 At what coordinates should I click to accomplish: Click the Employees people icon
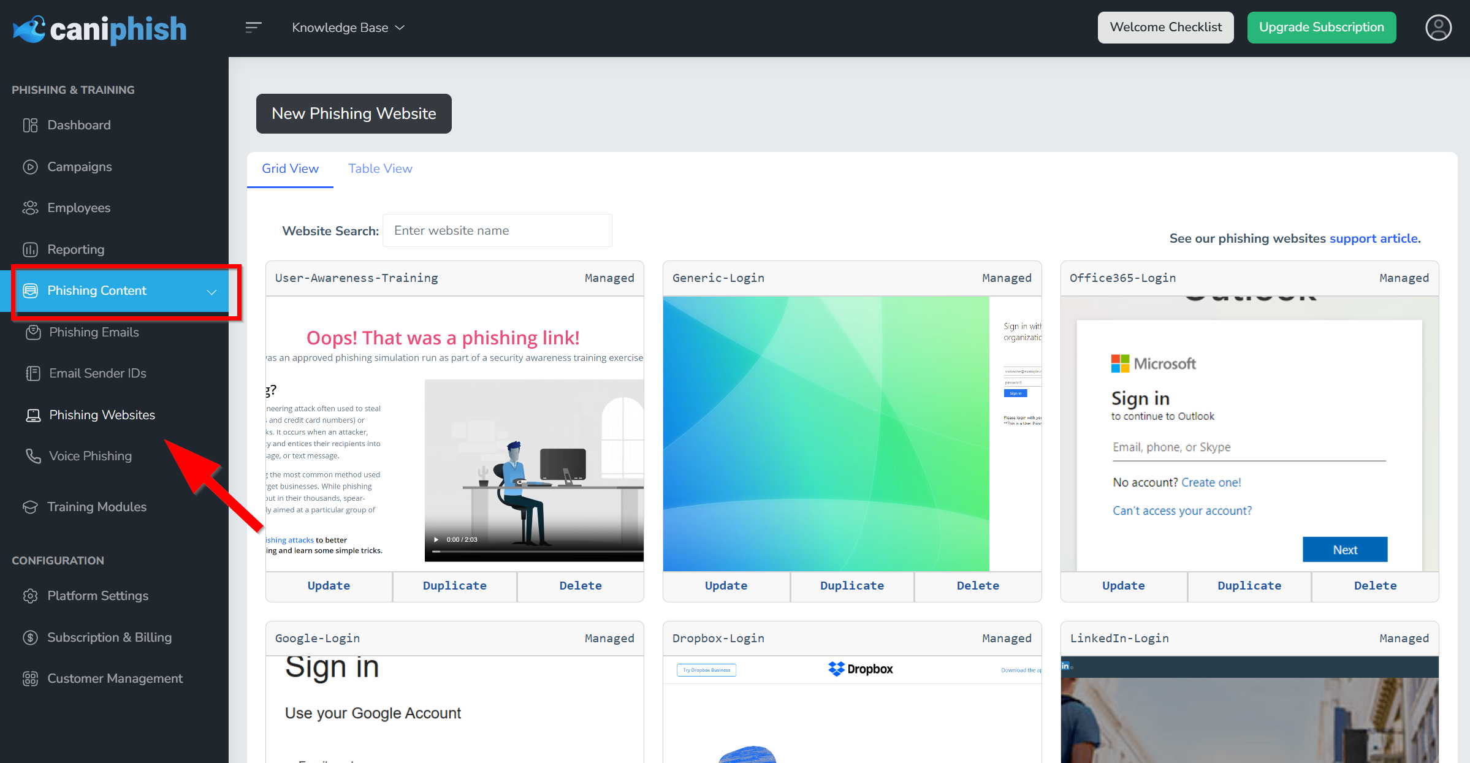coord(30,208)
